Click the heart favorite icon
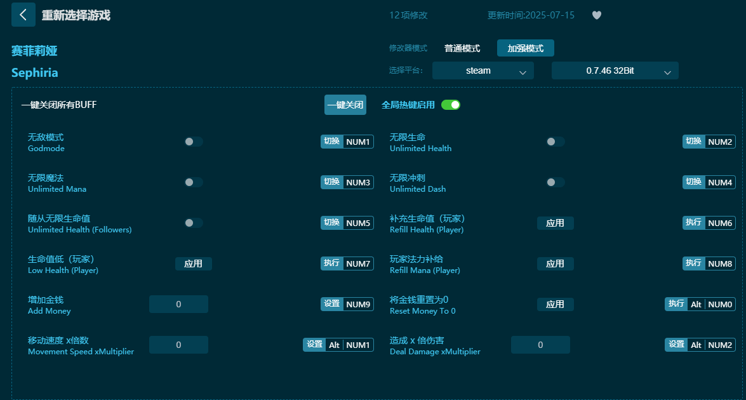 (596, 15)
